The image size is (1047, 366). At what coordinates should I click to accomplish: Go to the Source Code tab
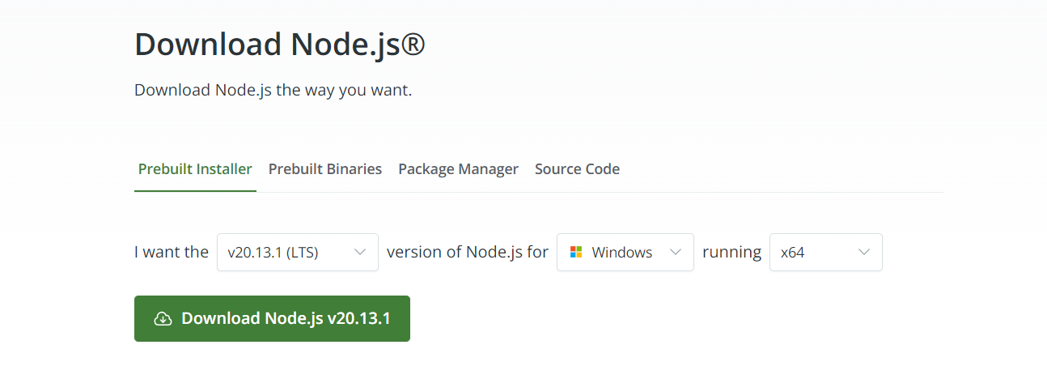577,169
